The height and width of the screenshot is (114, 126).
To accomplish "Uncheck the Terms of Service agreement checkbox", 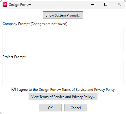I will point(14,89).
